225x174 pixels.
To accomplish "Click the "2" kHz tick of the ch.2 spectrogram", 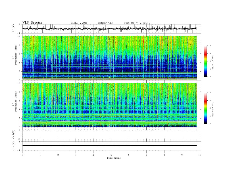I will pyautogui.click(x=20, y=119).
